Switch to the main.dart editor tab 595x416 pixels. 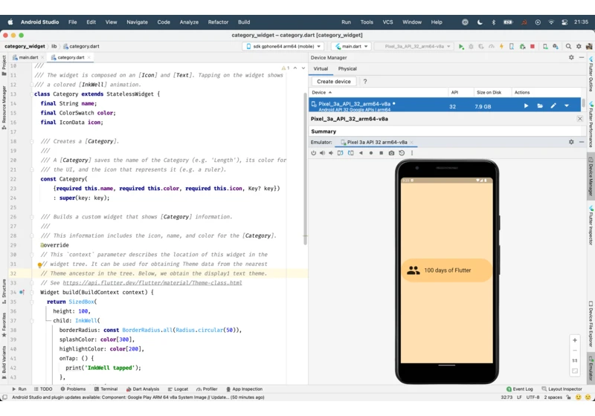28,57
